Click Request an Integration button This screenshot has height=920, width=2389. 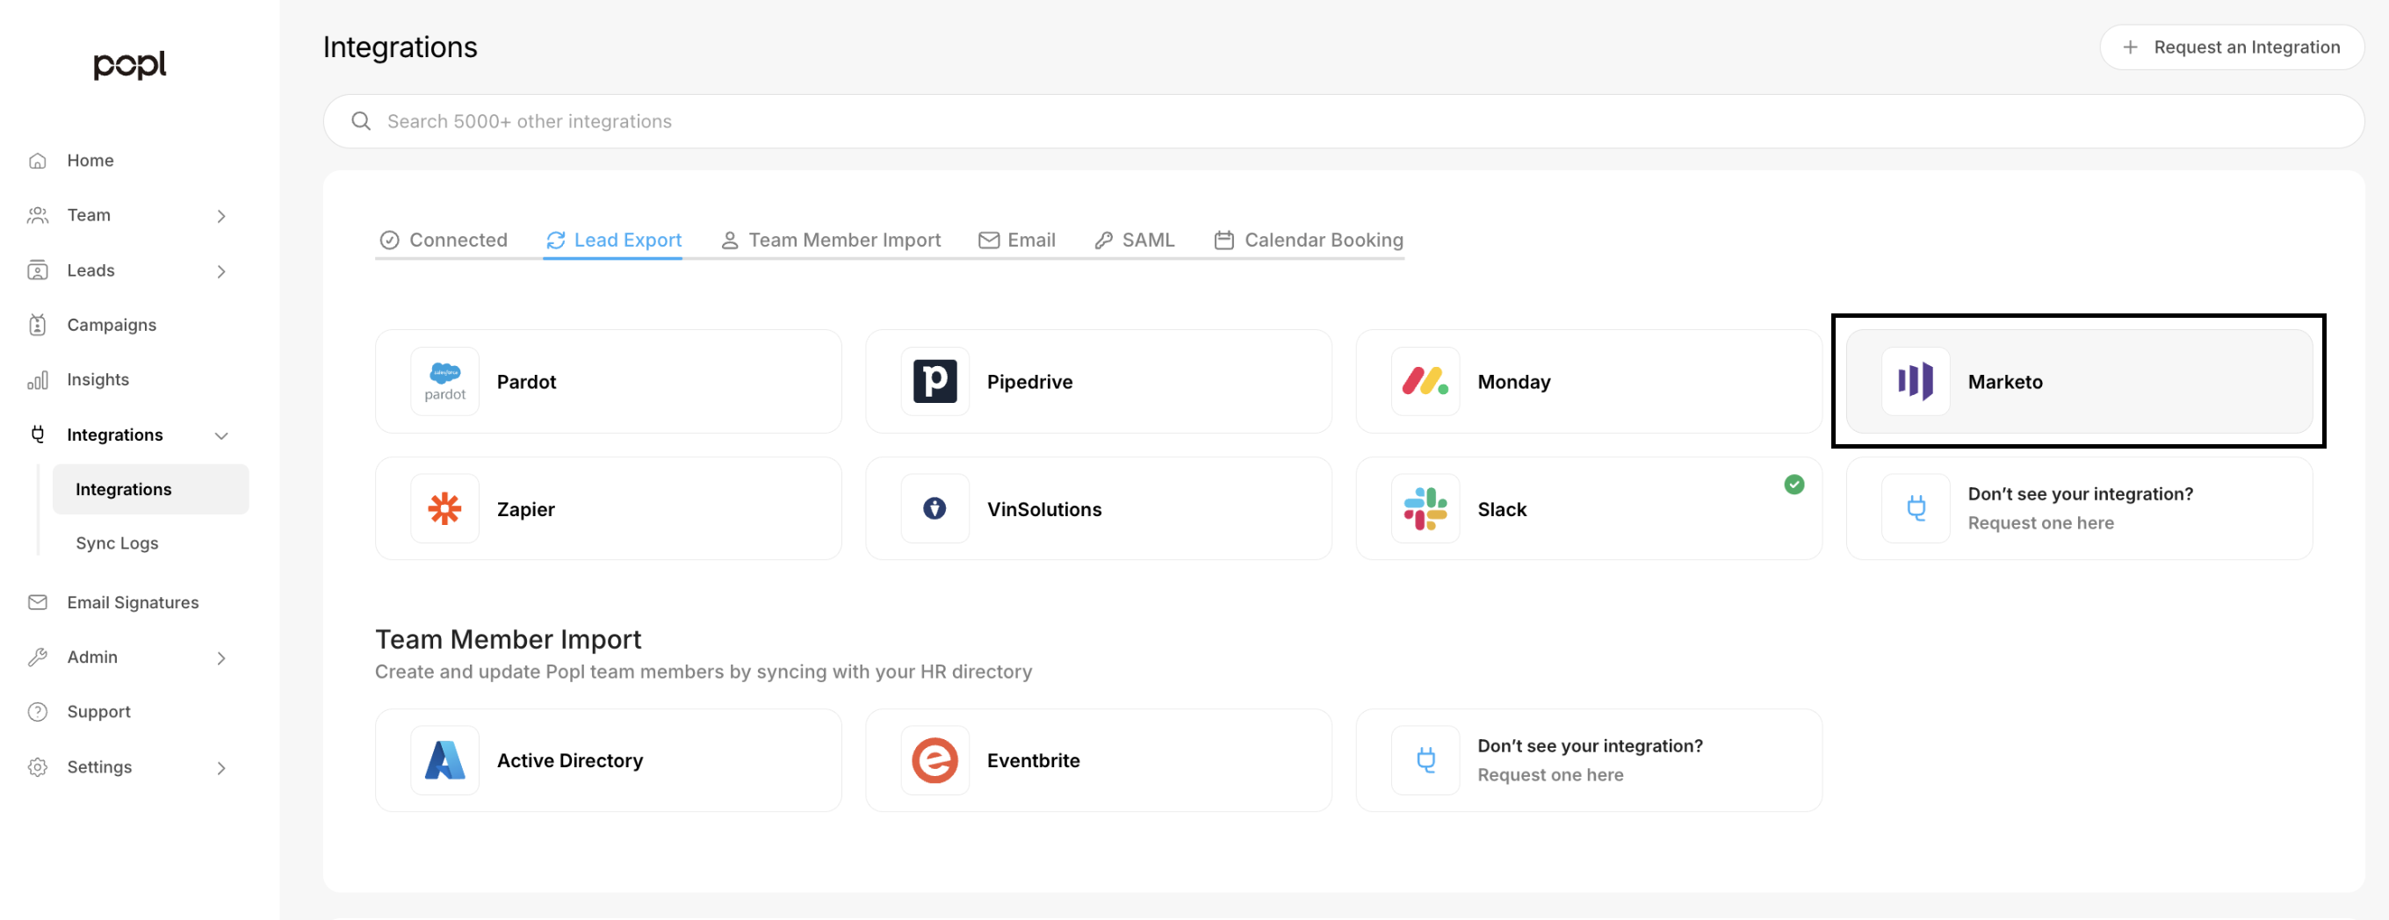2230,47
